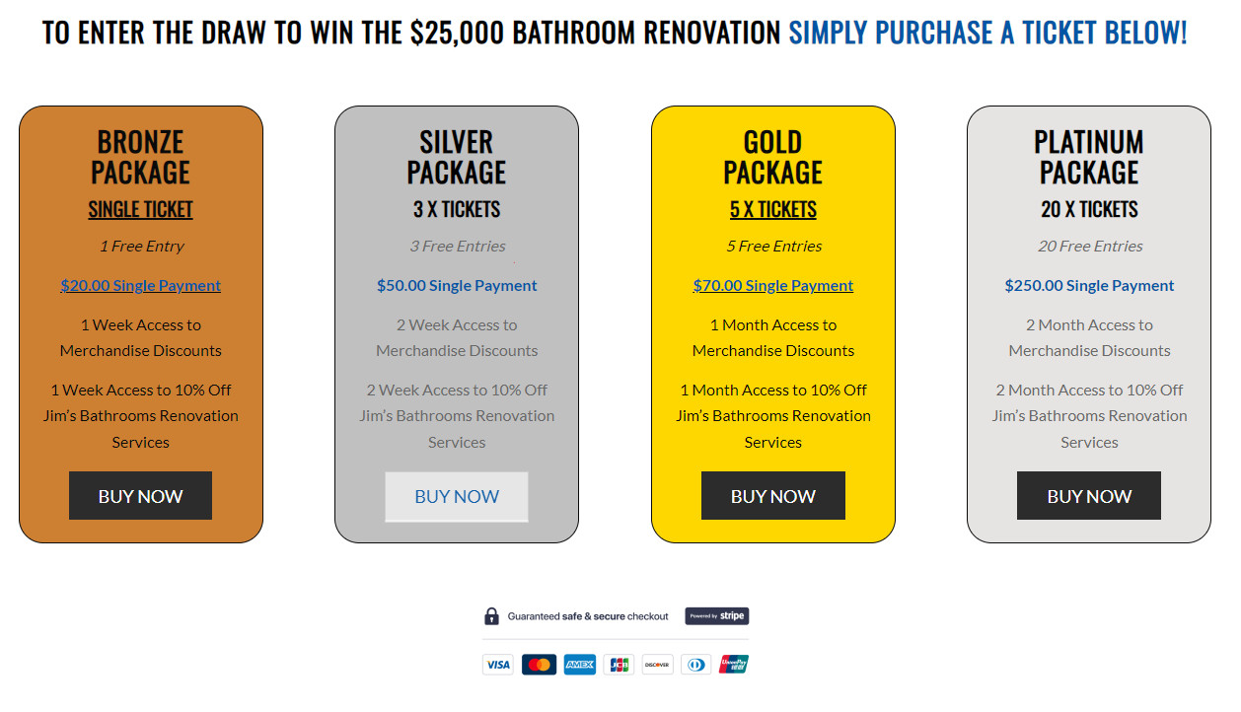Open the $20.00 Single Payment link
The image size is (1241, 712).
(x=141, y=286)
